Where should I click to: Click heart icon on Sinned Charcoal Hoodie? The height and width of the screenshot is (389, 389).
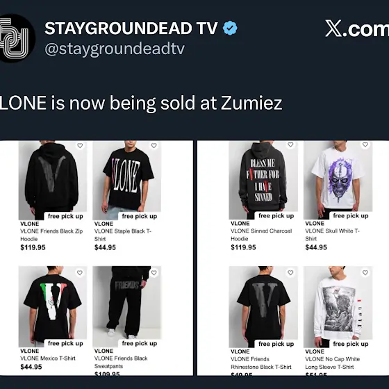pos(290,144)
